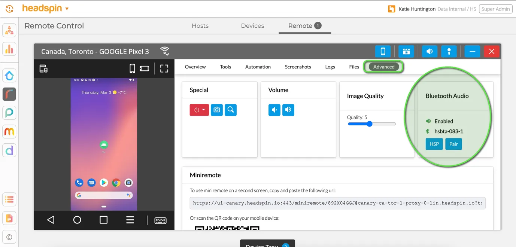Image resolution: width=516 pixels, height=247 pixels.
Task: Click the camera screenshot button in Special
Action: [x=217, y=110]
